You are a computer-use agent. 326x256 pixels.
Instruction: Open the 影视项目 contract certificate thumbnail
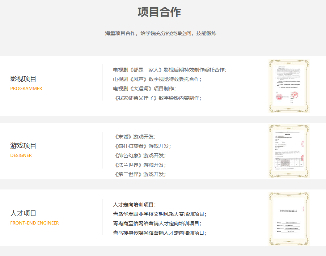point(289,86)
